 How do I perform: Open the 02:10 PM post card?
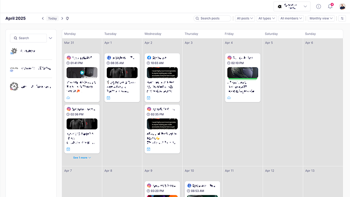pos(243,77)
